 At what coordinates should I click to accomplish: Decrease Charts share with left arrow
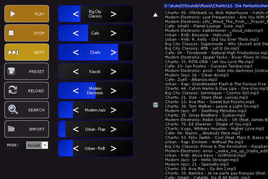(76, 52)
